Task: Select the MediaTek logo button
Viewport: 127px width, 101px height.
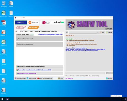Action: click(x=33, y=28)
